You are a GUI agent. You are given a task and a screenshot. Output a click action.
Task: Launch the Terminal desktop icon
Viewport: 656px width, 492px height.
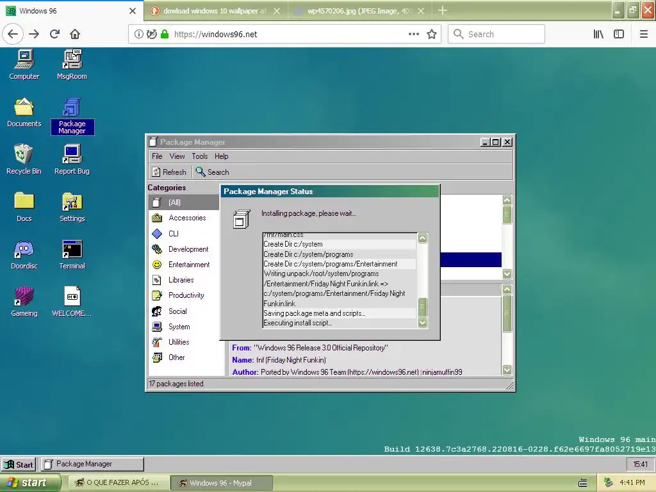coord(72,254)
